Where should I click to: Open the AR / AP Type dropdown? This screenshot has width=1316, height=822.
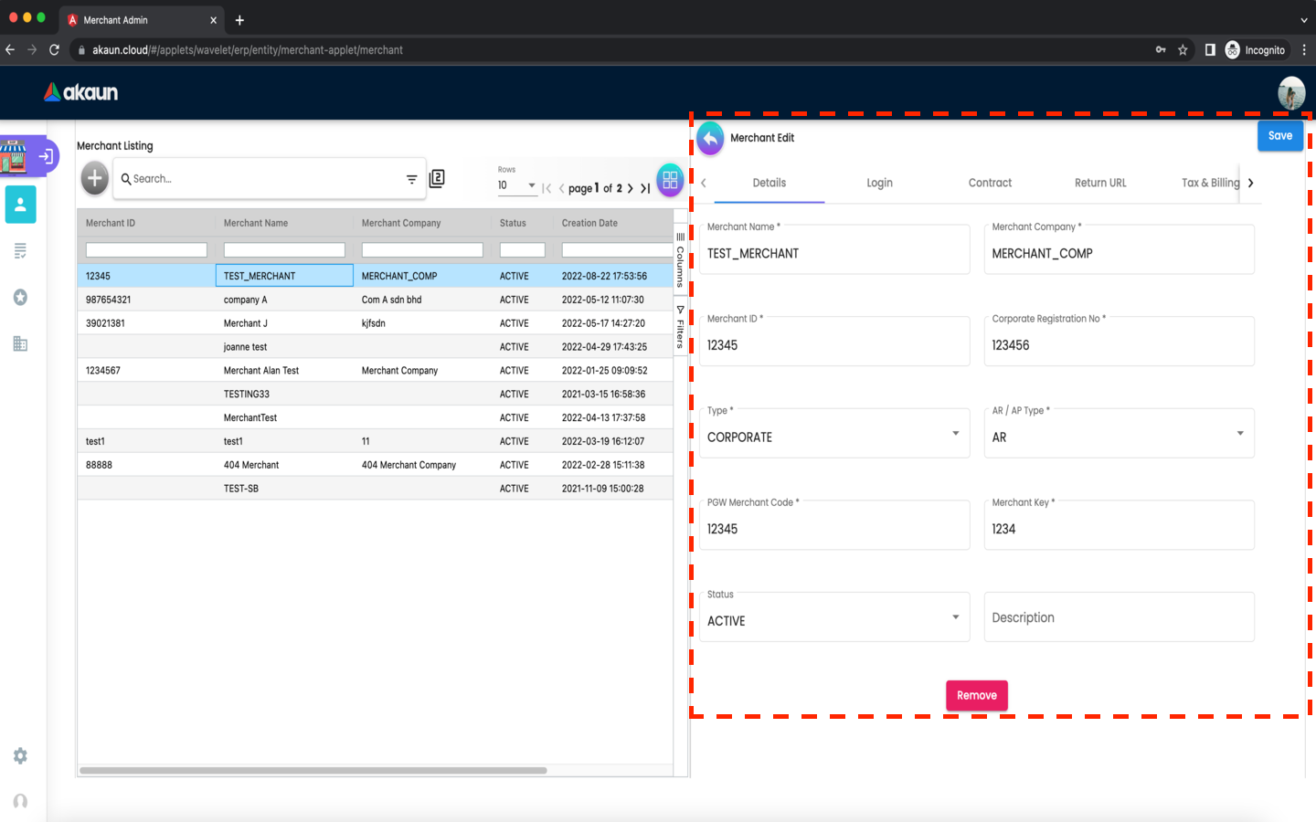[1239, 434]
